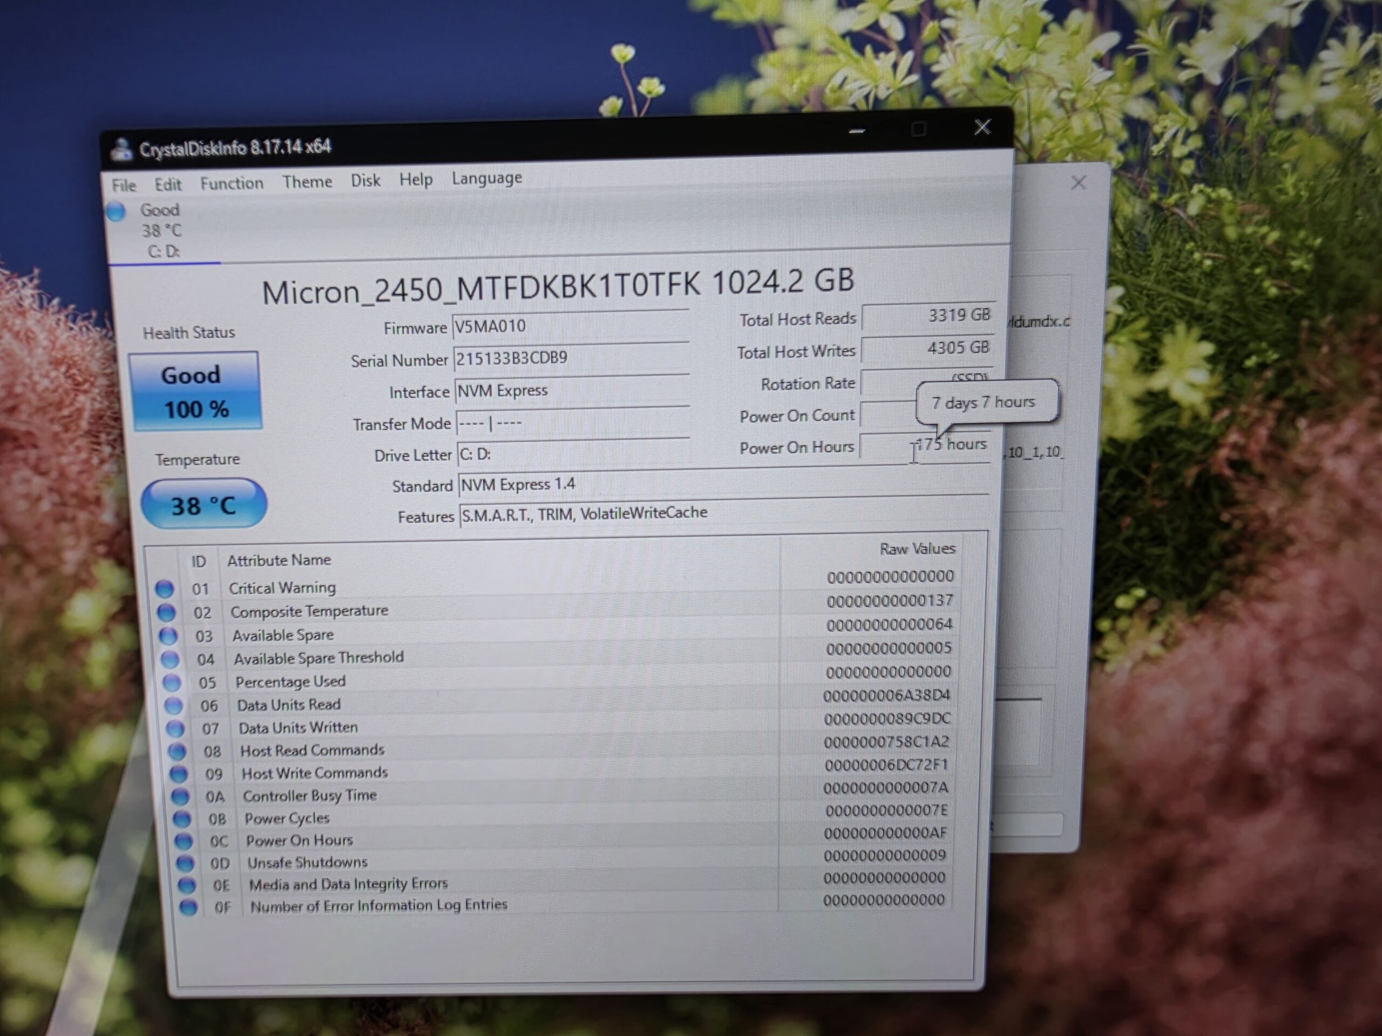Click status orb for Host Write Commands row
Image resolution: width=1382 pixels, height=1036 pixels.
(179, 774)
